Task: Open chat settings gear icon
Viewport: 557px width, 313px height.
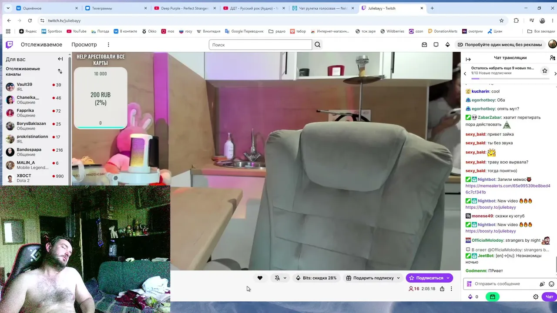Action: point(536,297)
